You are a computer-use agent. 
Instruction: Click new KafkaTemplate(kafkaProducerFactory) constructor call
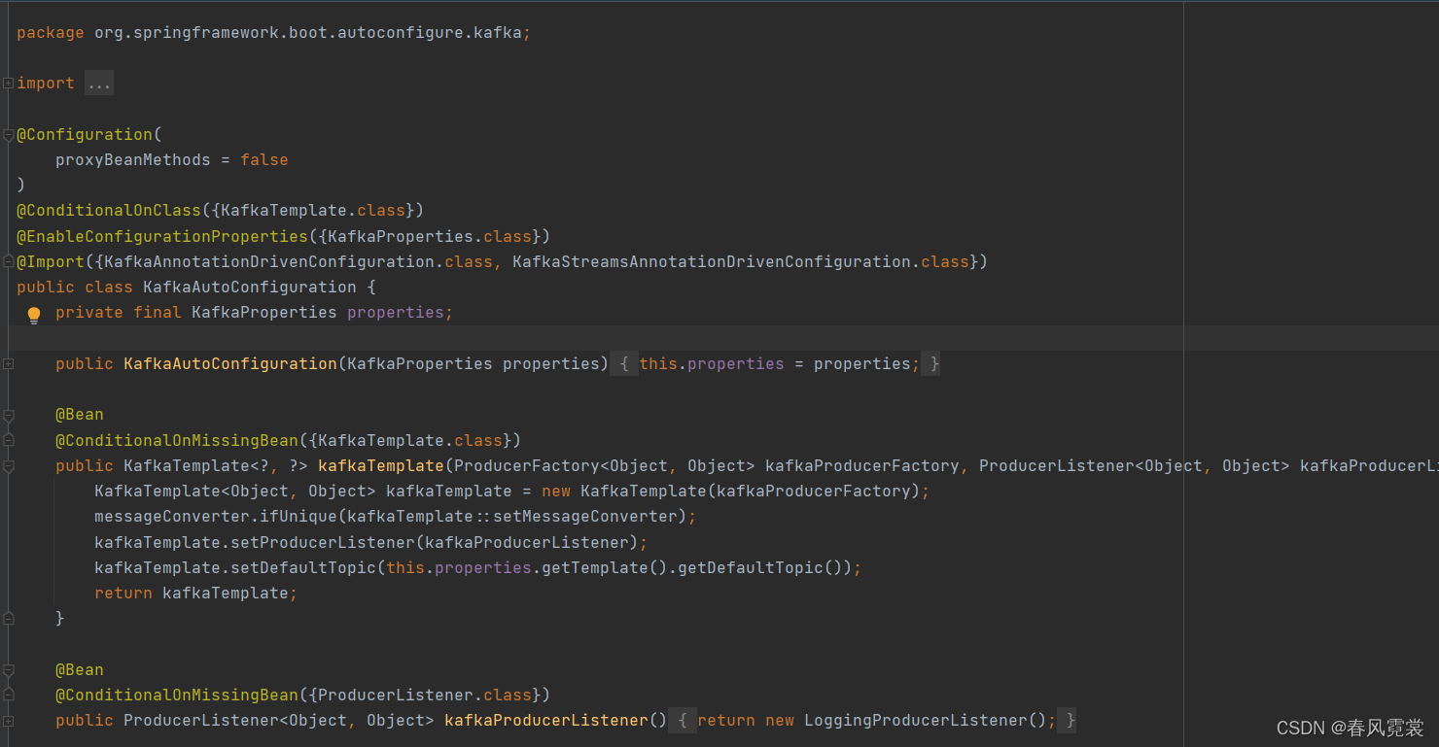pyautogui.click(x=731, y=491)
